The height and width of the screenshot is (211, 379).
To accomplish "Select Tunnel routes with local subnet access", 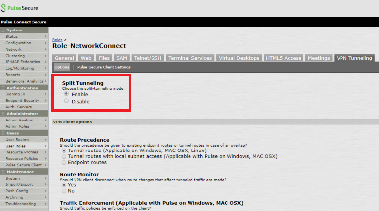I will click(x=64, y=156).
